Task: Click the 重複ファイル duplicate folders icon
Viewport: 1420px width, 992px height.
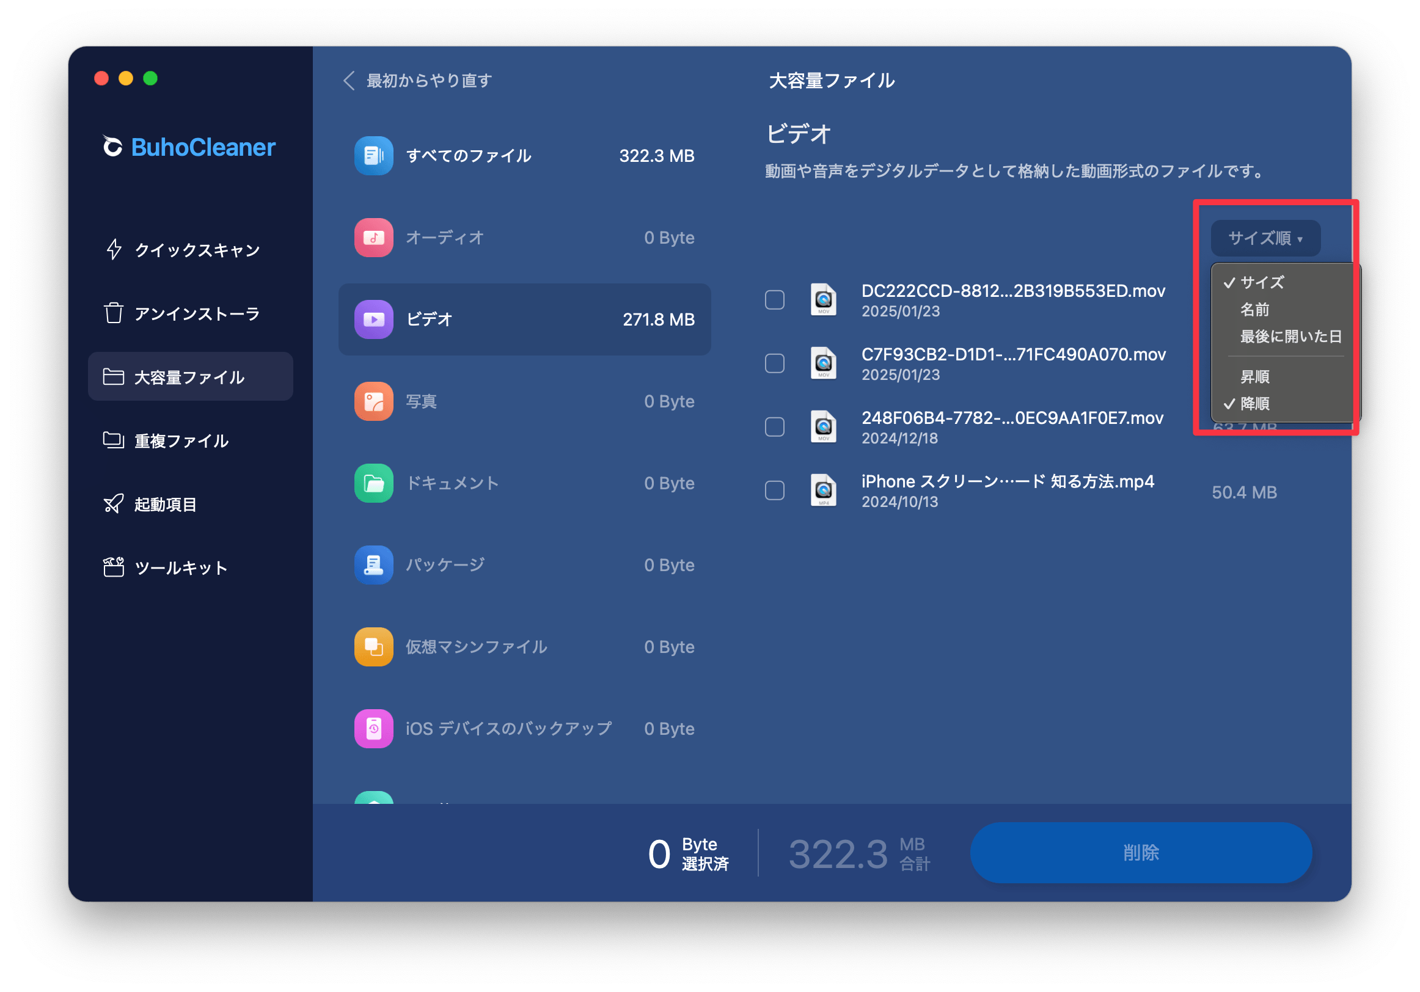Action: pyautogui.click(x=114, y=440)
